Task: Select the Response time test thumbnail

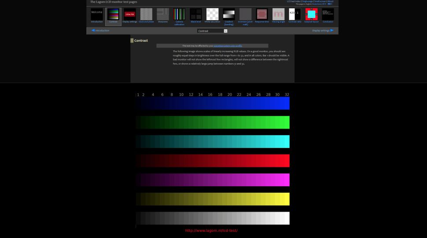Action: [x=262, y=14]
